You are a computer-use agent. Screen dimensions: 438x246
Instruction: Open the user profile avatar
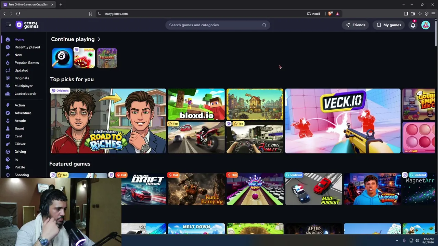coord(426,25)
